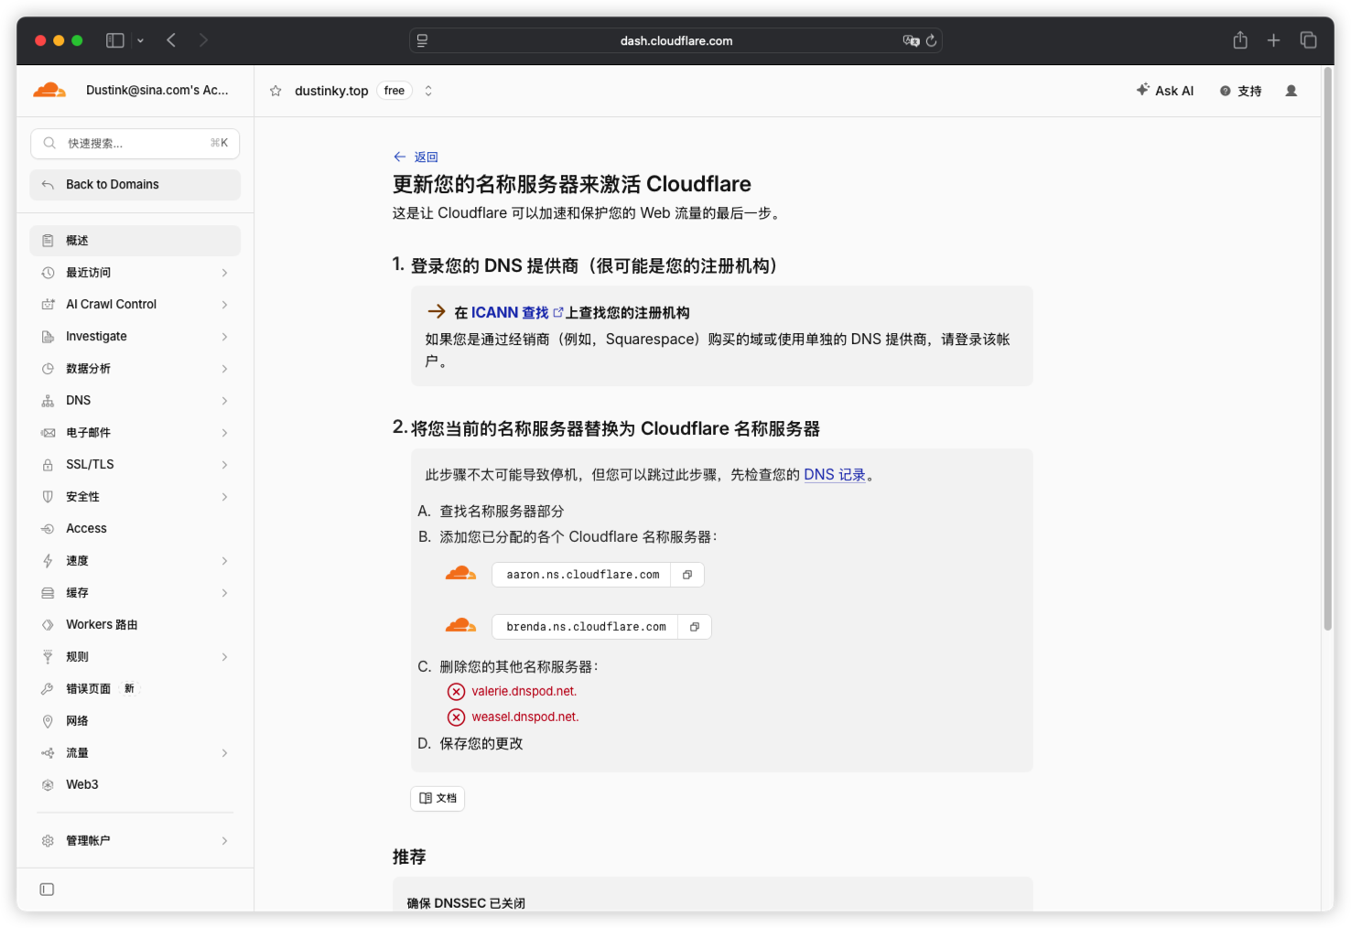Expand the 电子邮件 chevron
The height and width of the screenshot is (928, 1351).
tap(224, 433)
